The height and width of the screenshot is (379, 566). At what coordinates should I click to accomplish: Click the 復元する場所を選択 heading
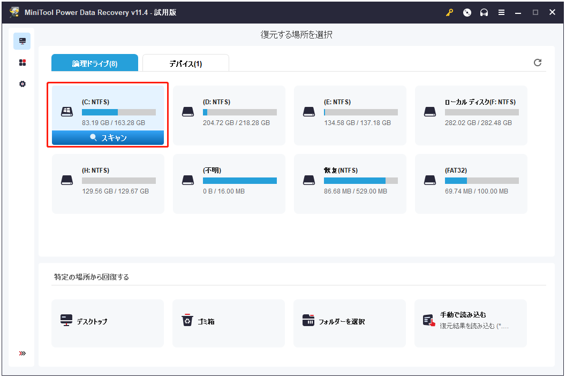tap(296, 35)
